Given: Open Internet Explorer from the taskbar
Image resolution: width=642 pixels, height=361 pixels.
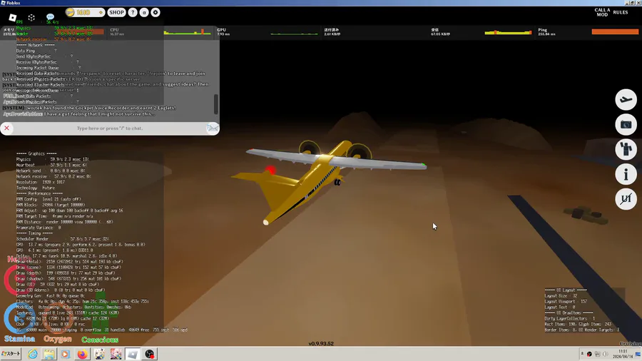Looking at the screenshot, I should [x=32, y=354].
